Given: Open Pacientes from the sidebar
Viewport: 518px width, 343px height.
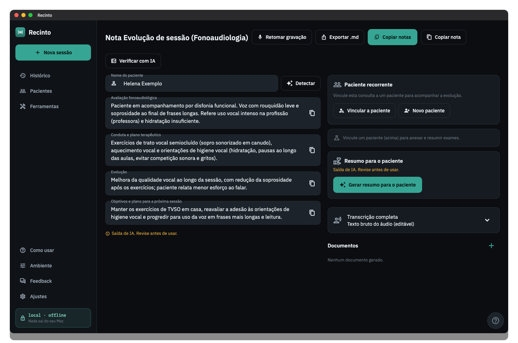Looking at the screenshot, I should [53, 91].
